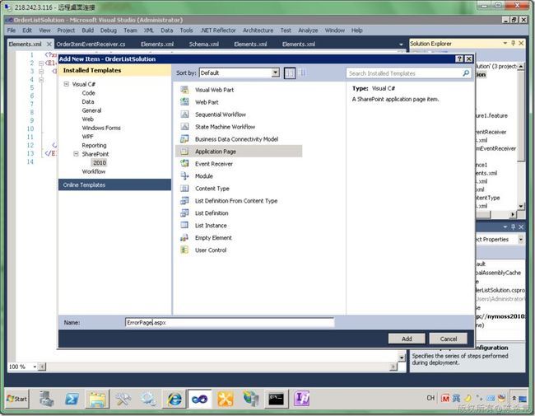Open the .NET Reflector menu

(218, 30)
